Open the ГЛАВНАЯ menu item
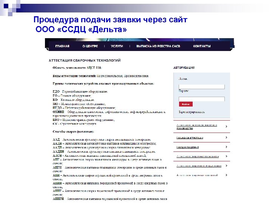The width and height of the screenshot is (272, 204). (62, 46)
